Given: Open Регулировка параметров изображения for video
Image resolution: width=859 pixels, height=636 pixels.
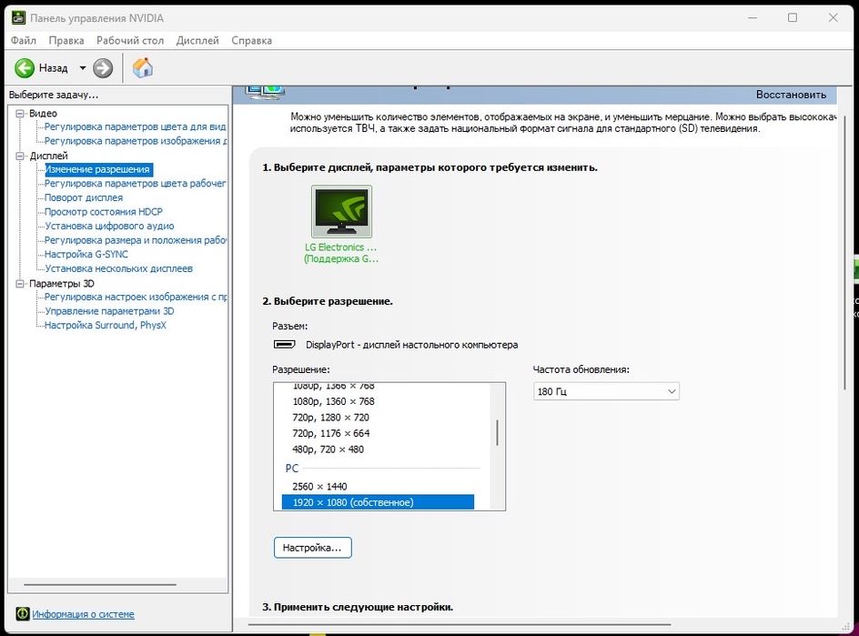Looking at the screenshot, I should (135, 141).
